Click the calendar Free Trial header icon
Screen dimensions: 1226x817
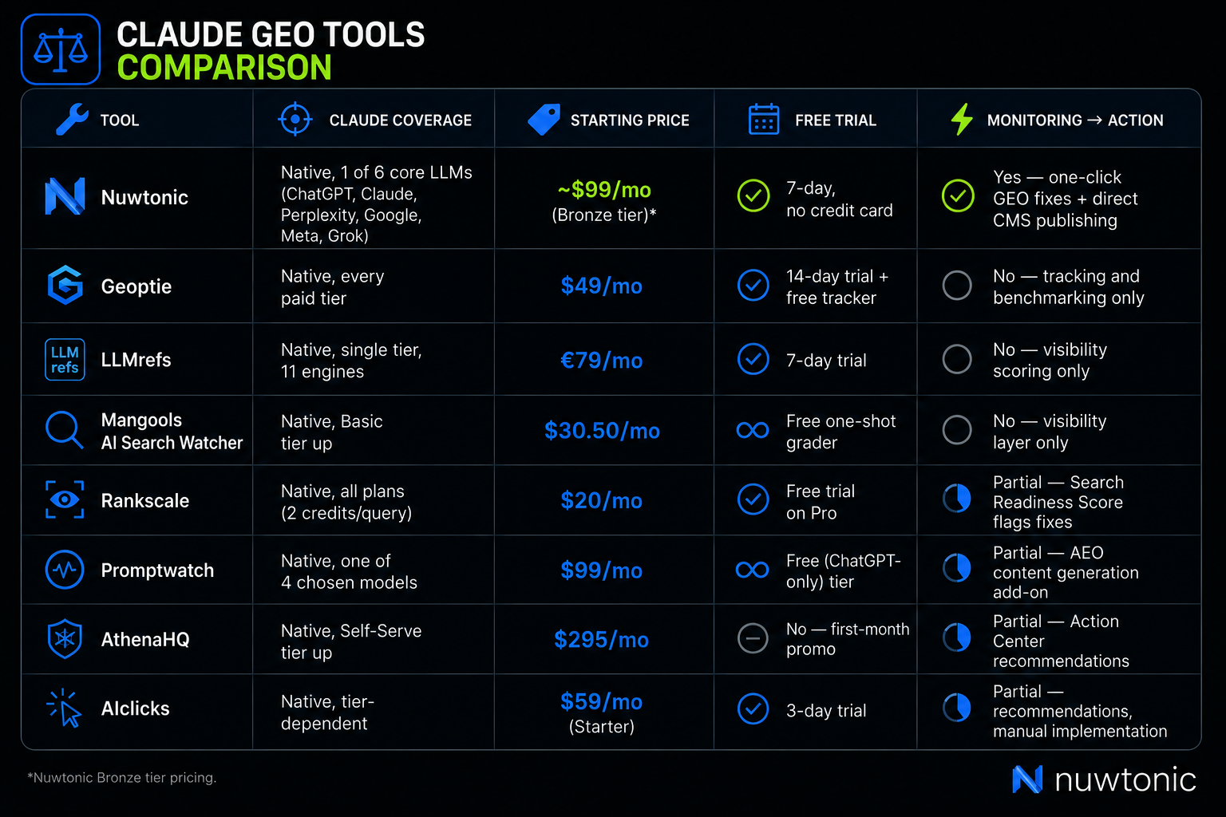(764, 120)
